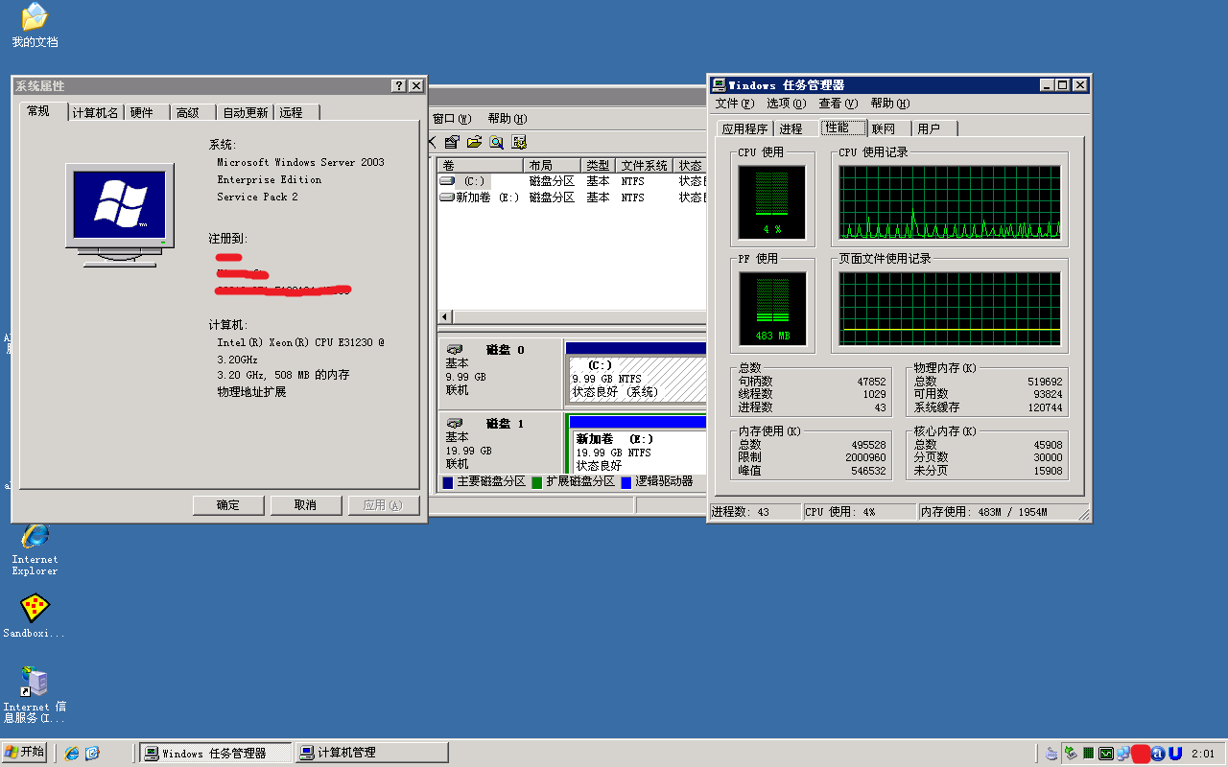
Task: Switch to Applications tab in Task Manager
Action: pos(744,128)
